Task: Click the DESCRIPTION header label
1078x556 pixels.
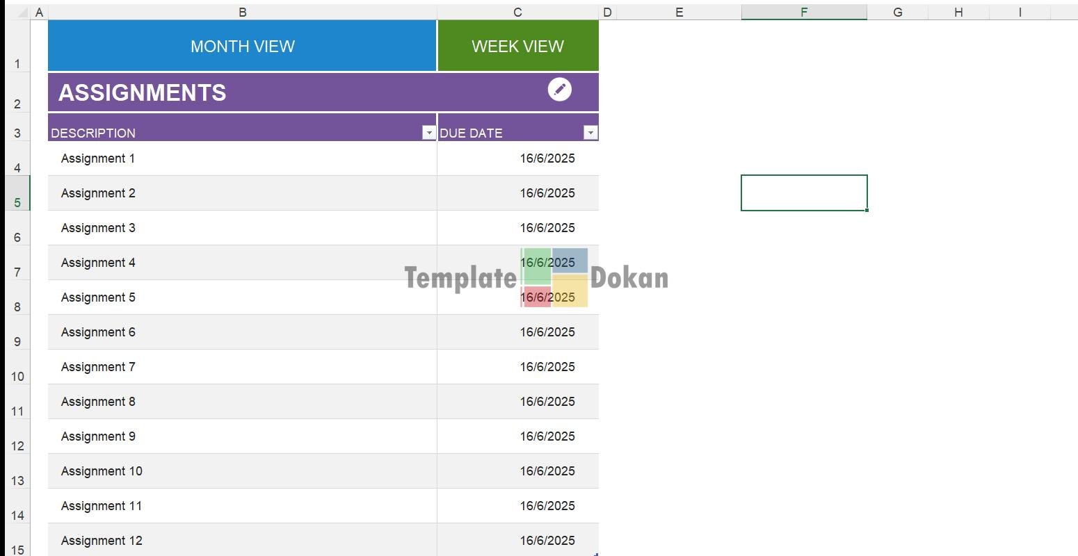Action: 93,133
